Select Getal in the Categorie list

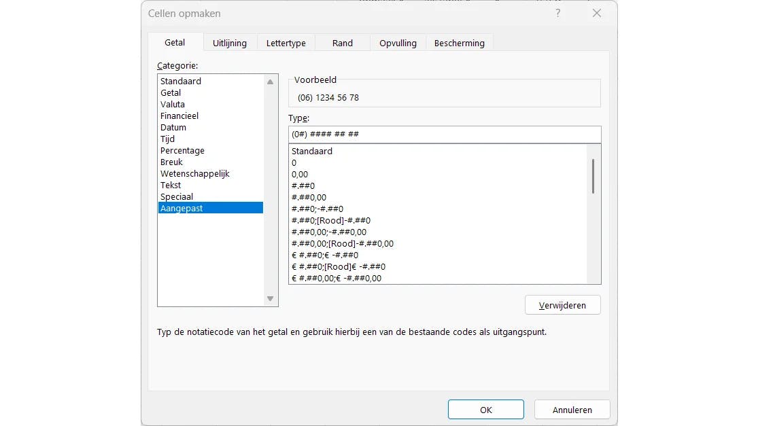pos(211,92)
